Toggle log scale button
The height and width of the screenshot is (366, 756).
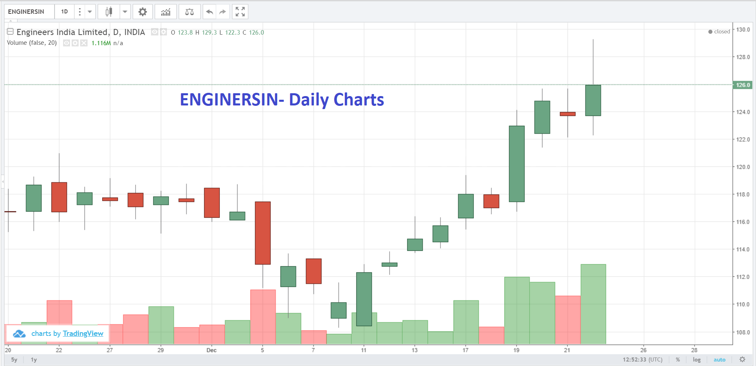tap(697, 360)
